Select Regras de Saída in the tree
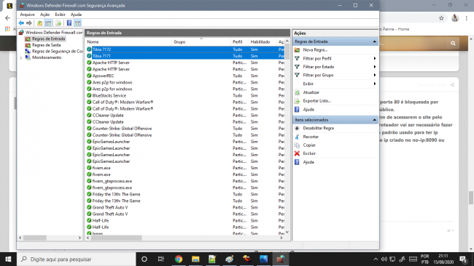 coord(46,45)
